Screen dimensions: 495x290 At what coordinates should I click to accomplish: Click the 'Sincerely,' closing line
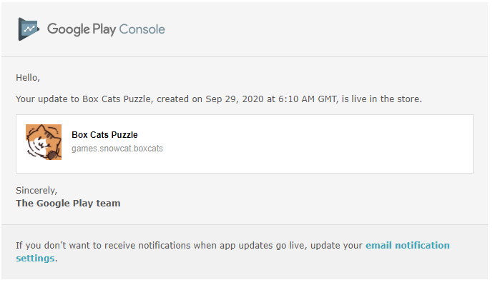point(36,191)
